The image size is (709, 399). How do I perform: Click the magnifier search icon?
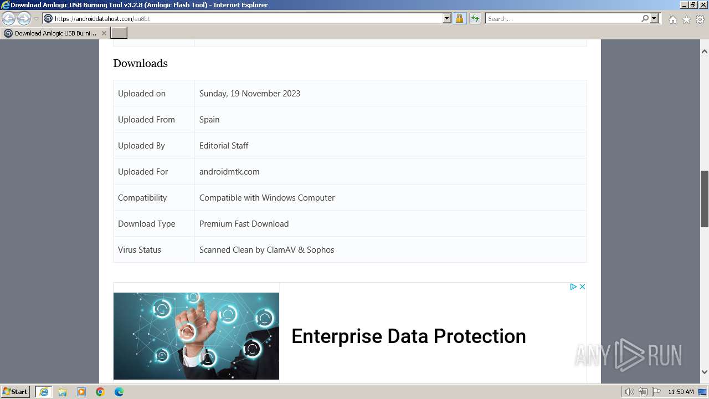pos(645,18)
